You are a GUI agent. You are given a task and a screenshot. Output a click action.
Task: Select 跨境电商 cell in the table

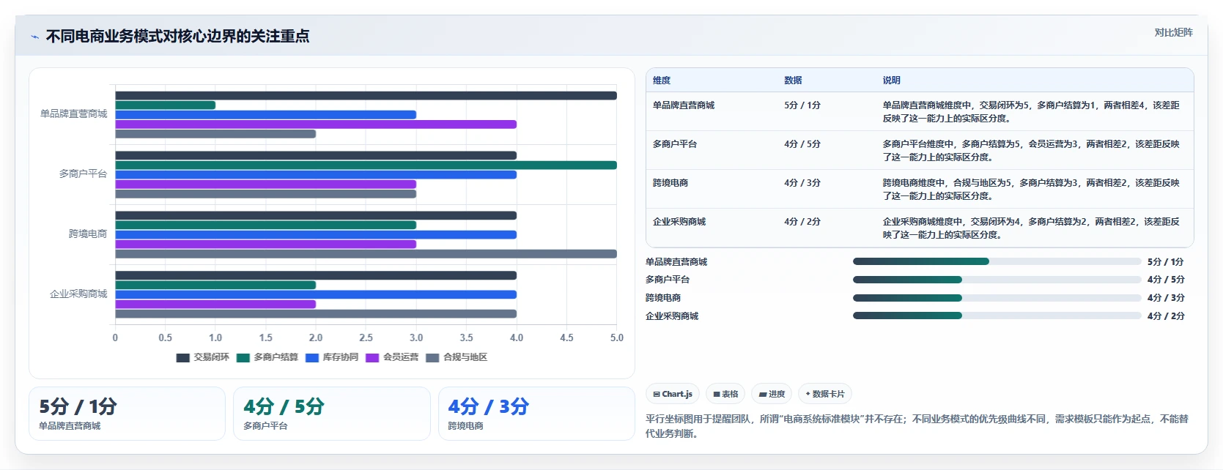coord(670,183)
